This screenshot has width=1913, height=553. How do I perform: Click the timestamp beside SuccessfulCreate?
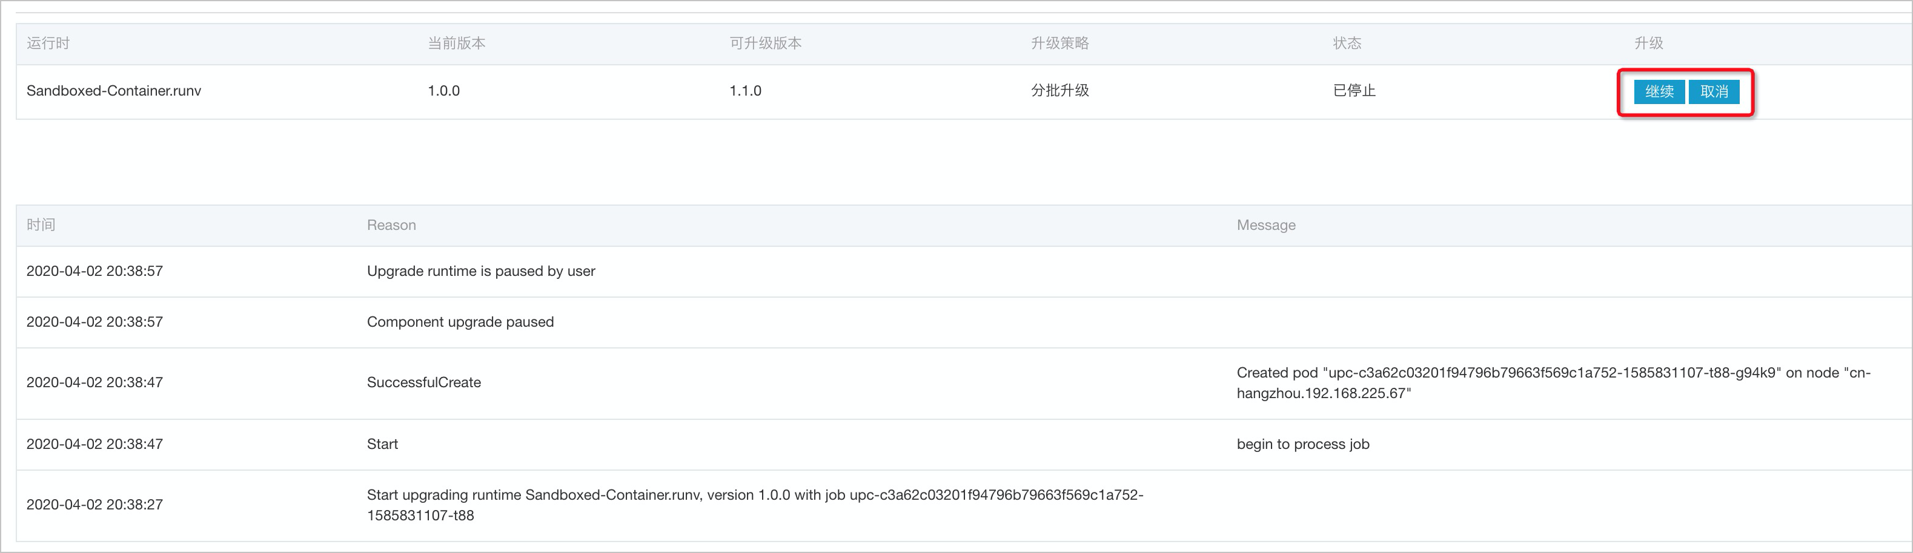click(x=95, y=382)
